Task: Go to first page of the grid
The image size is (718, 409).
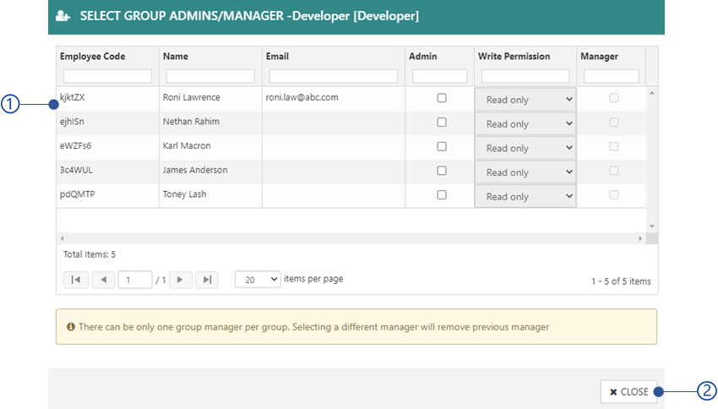Action: [76, 280]
